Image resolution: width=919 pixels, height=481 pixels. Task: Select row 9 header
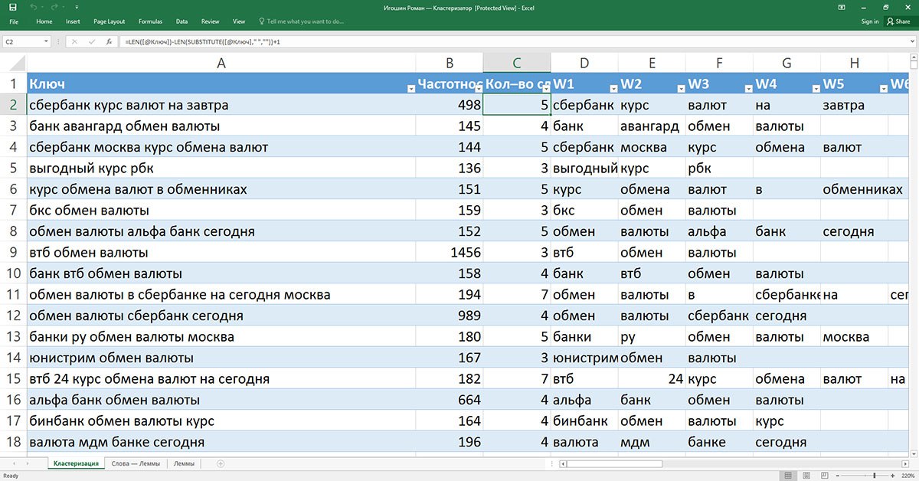(x=13, y=252)
